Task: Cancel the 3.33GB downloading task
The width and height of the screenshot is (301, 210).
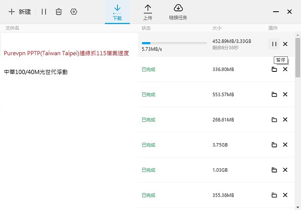Action: [285, 44]
